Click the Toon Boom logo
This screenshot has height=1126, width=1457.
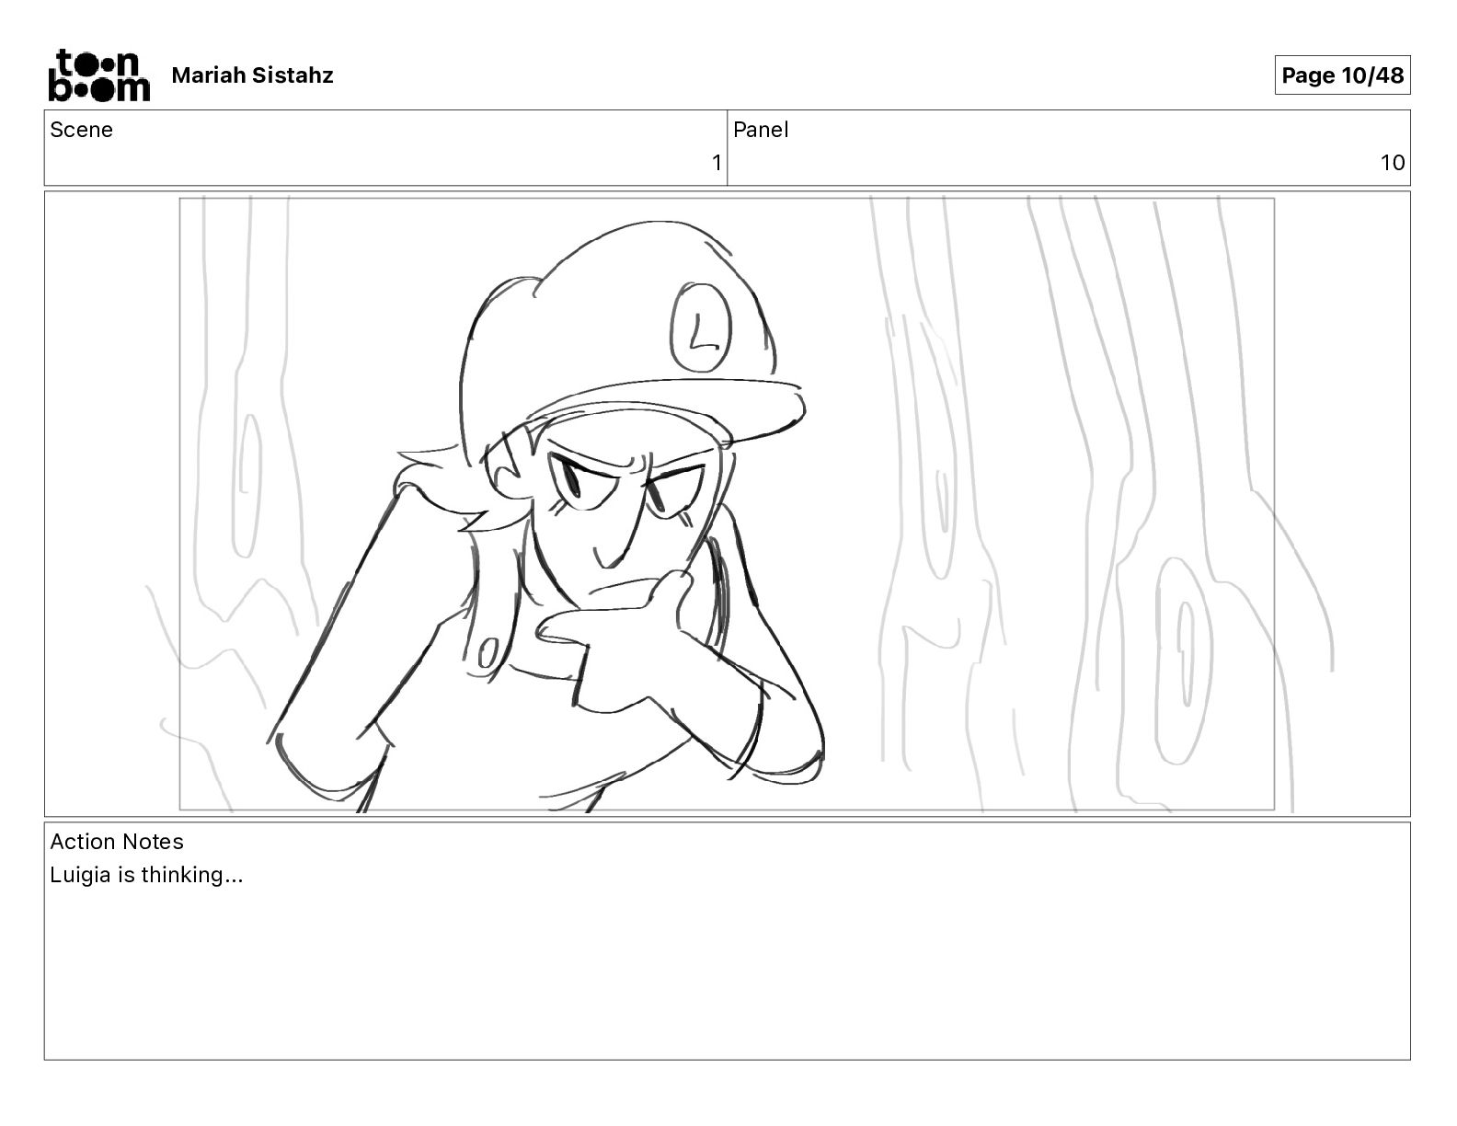pyautogui.click(x=98, y=75)
